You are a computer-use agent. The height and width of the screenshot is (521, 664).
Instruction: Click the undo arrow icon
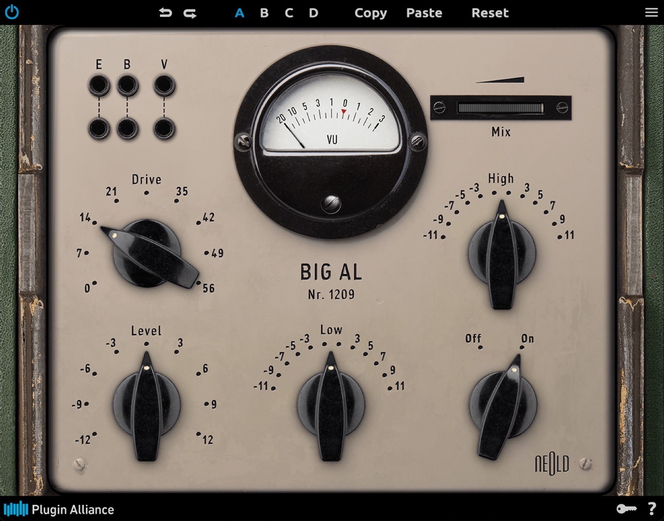(x=165, y=13)
